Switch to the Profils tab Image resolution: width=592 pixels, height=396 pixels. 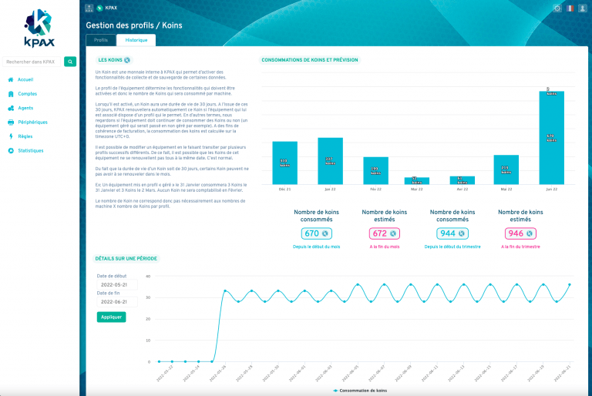101,39
